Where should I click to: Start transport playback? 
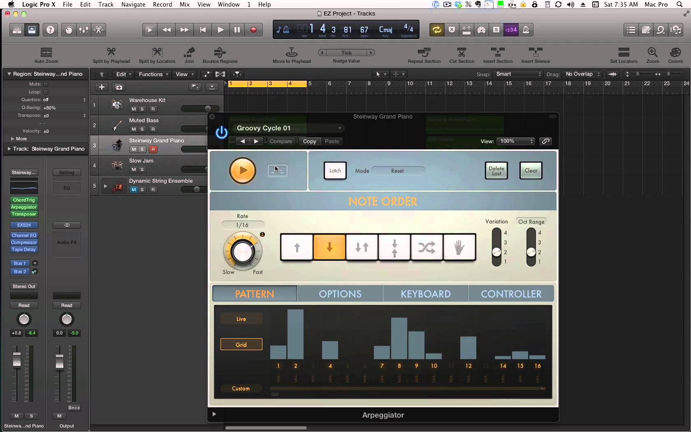[x=220, y=30]
